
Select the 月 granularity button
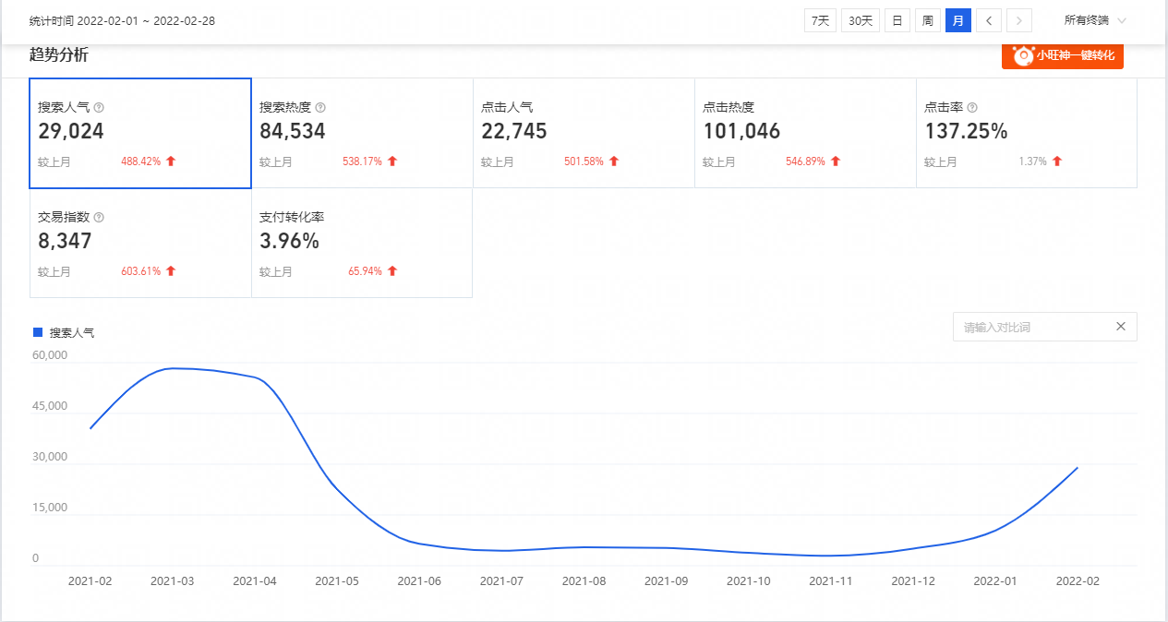point(958,20)
